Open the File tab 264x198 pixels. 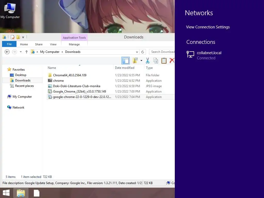pos(9,44)
